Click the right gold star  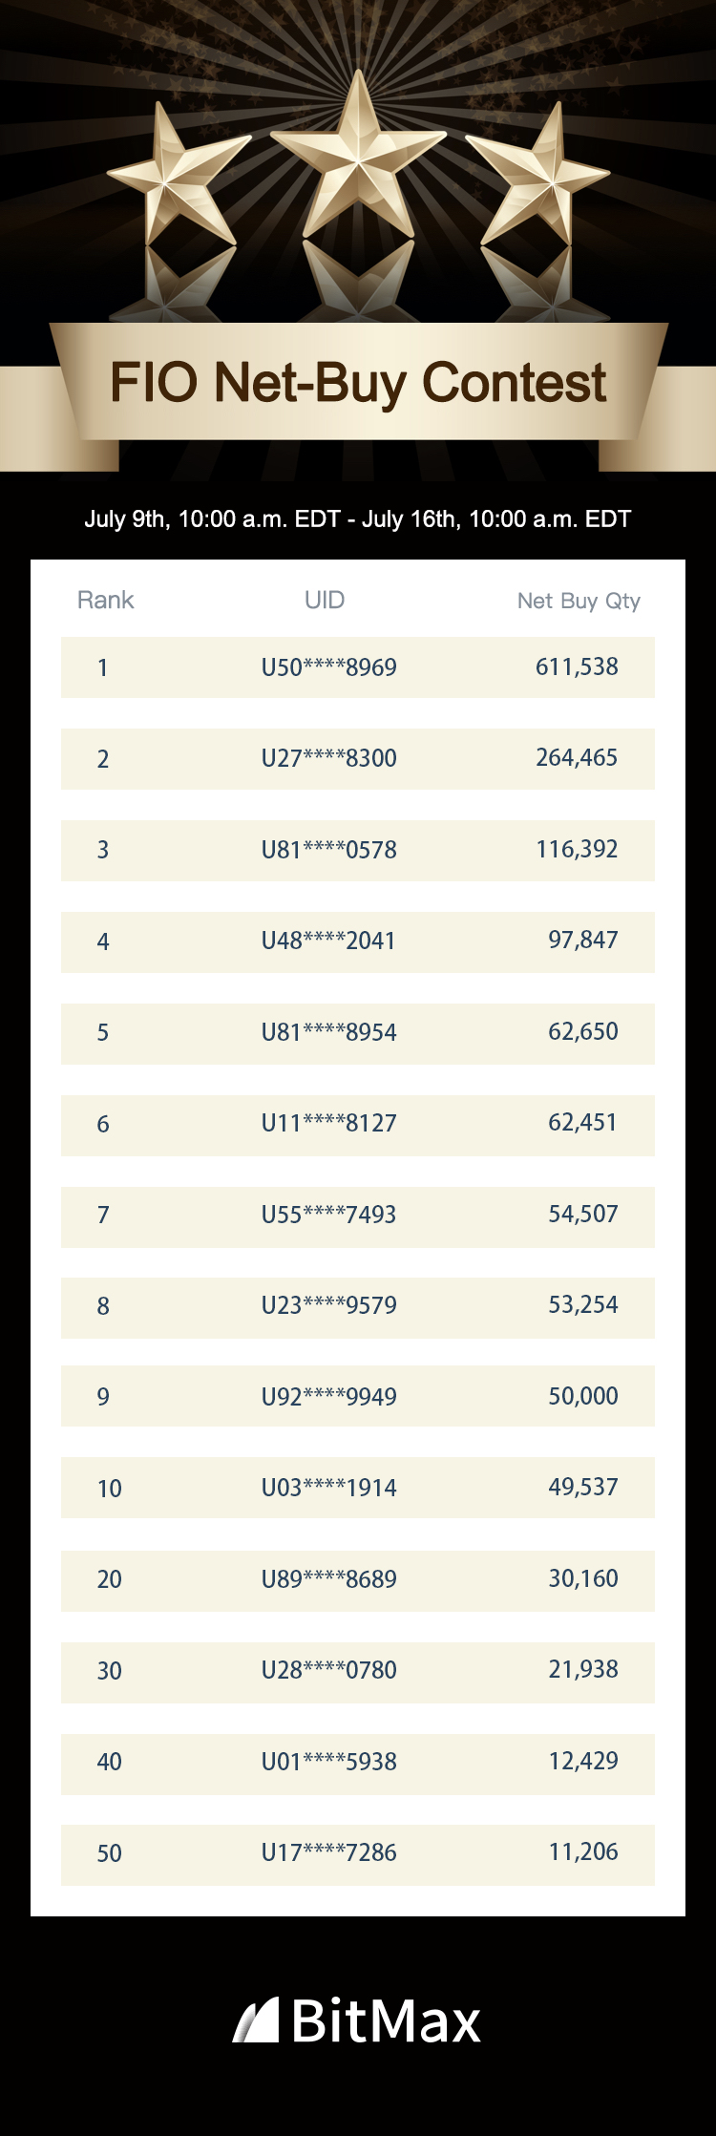[x=538, y=175]
